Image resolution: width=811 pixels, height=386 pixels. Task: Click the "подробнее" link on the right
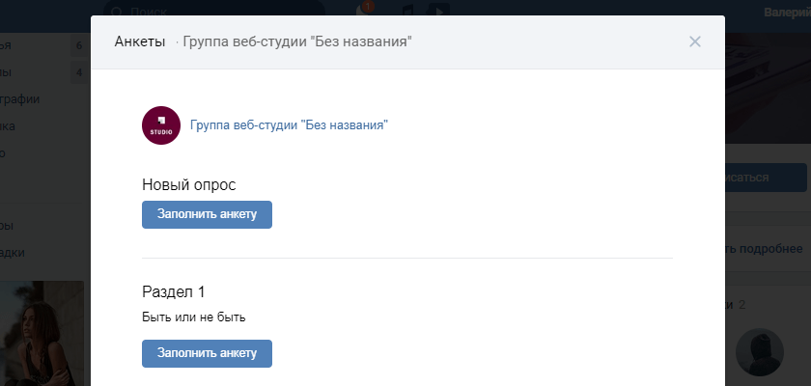pyautogui.click(x=766, y=248)
